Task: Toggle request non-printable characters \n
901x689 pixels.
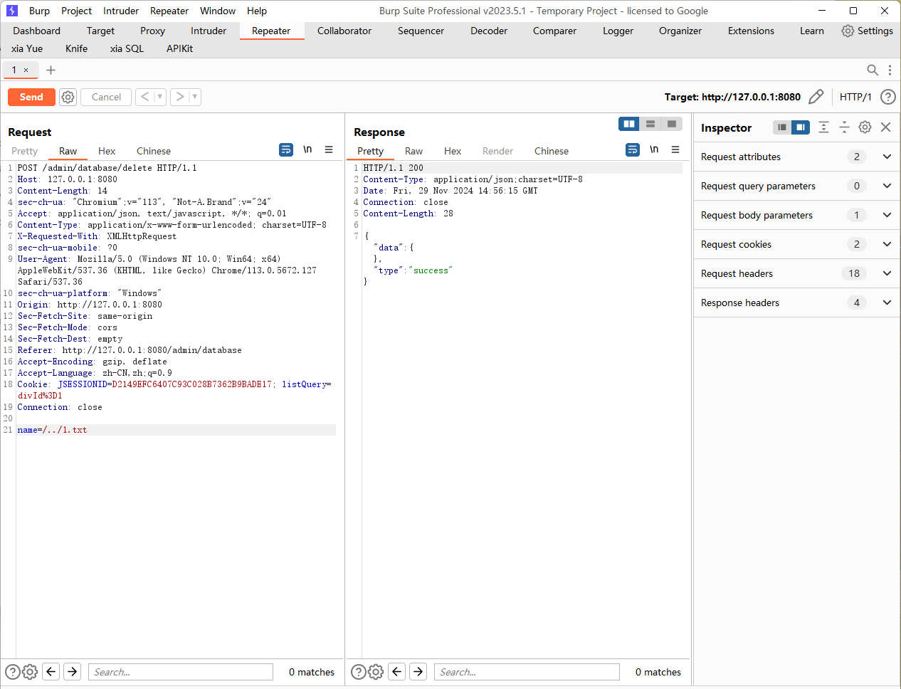Action: 307,149
